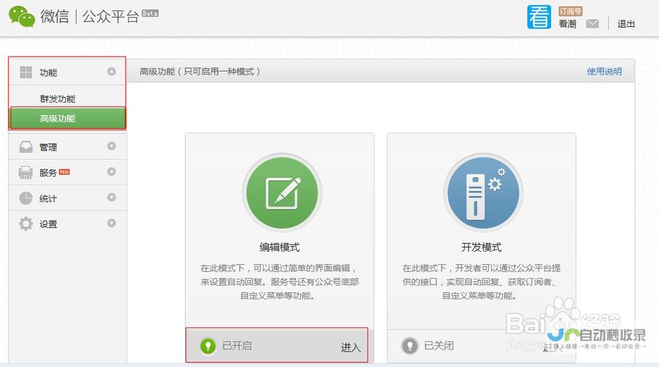This screenshot has height=367, width=659.
Task: Click the red new badge beside 服务
Action: tap(65, 172)
